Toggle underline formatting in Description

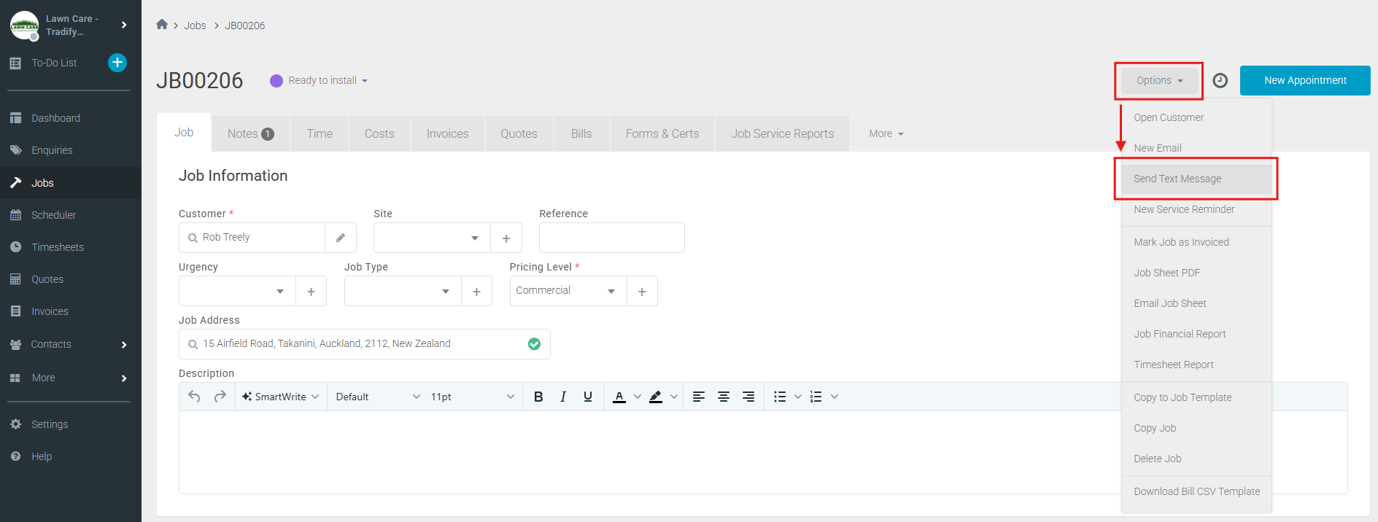point(588,397)
